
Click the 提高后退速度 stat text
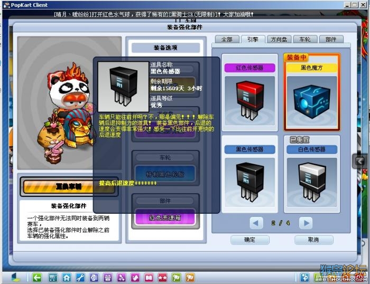(x=128, y=183)
